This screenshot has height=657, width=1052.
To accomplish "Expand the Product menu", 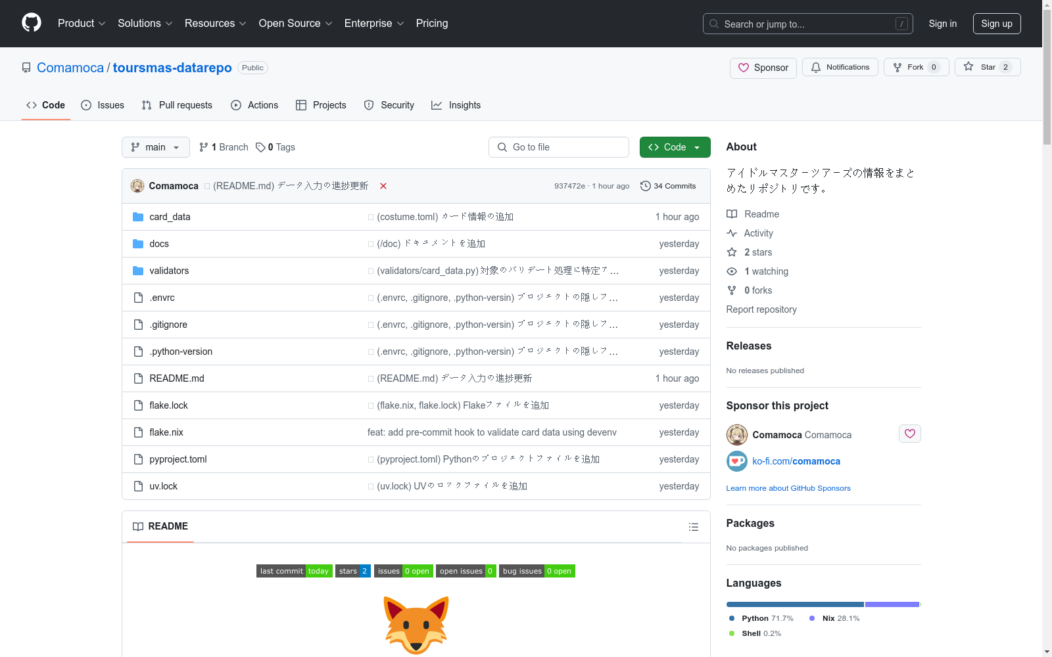I will pos(82,24).
